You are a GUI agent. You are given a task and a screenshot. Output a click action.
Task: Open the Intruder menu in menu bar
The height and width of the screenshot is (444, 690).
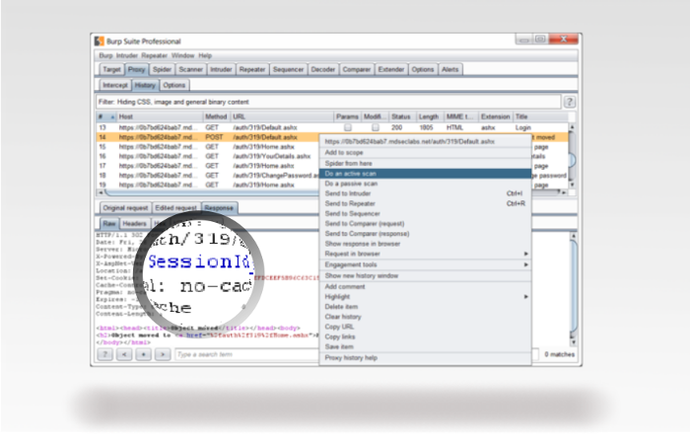click(x=127, y=55)
